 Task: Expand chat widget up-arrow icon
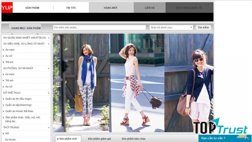click(247, 138)
